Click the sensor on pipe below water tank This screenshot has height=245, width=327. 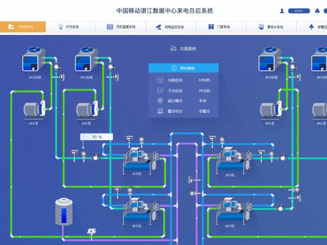(92, 231)
